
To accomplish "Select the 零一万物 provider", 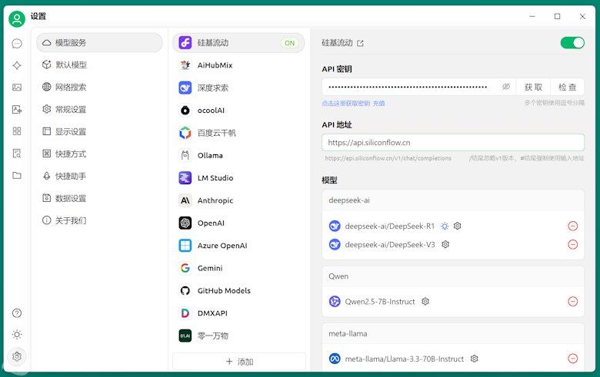I will coord(238,336).
